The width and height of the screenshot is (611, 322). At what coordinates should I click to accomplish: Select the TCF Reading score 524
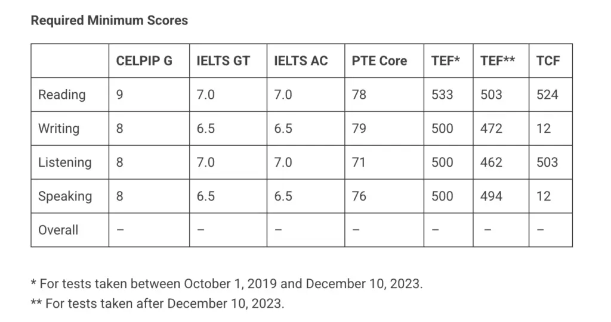pyautogui.click(x=547, y=95)
